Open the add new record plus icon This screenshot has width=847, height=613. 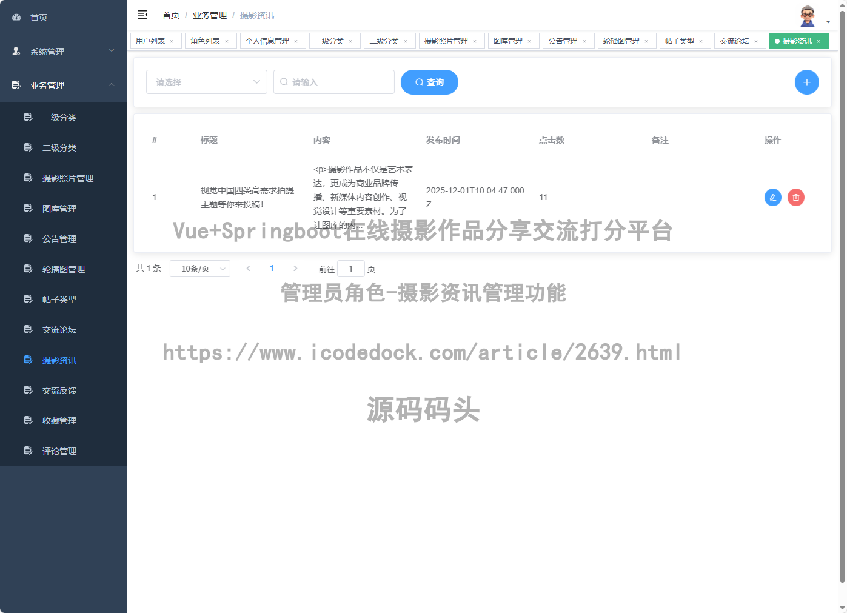pyautogui.click(x=806, y=82)
